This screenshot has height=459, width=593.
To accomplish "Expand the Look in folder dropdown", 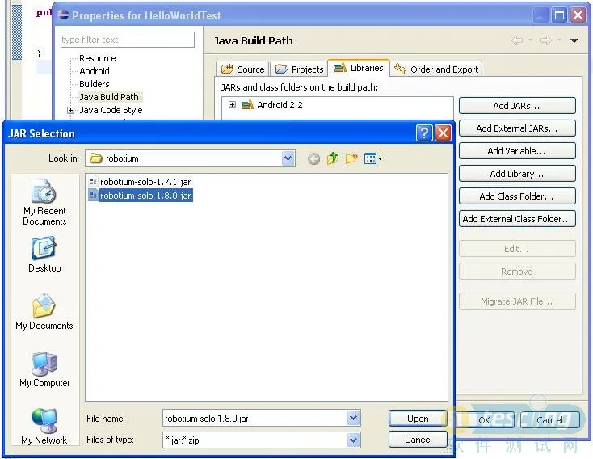I will pyautogui.click(x=288, y=159).
